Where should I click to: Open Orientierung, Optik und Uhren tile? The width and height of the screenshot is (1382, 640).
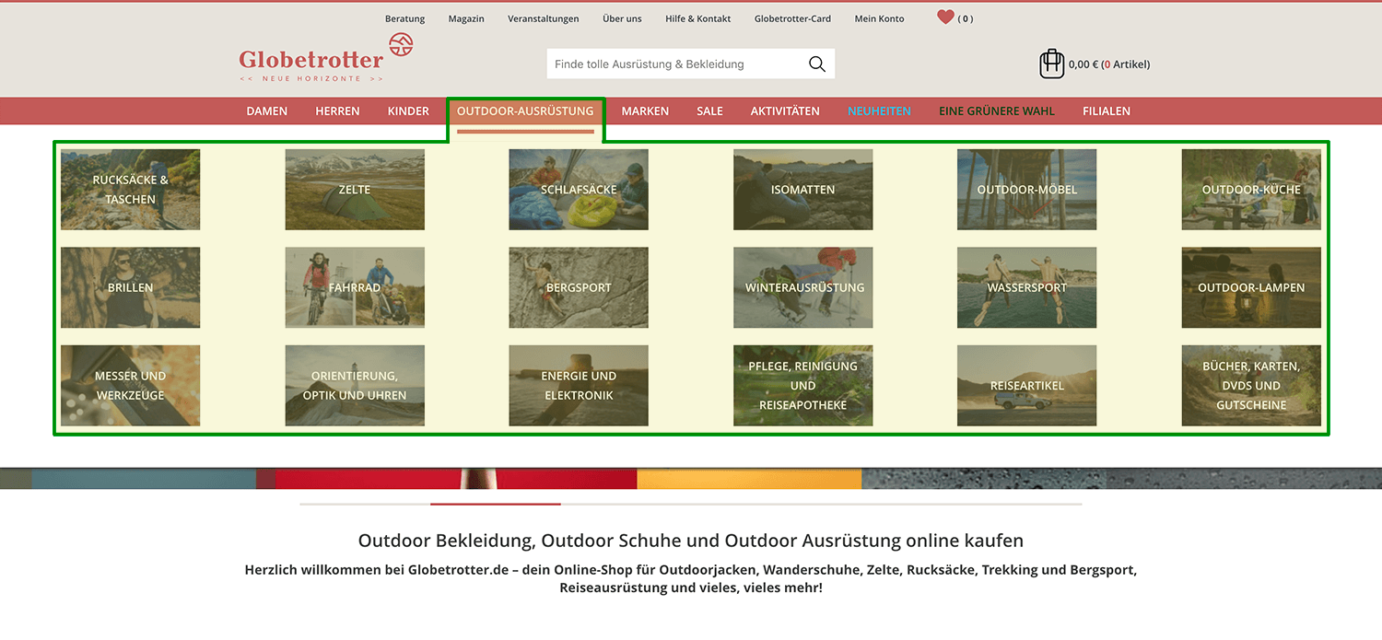click(355, 385)
